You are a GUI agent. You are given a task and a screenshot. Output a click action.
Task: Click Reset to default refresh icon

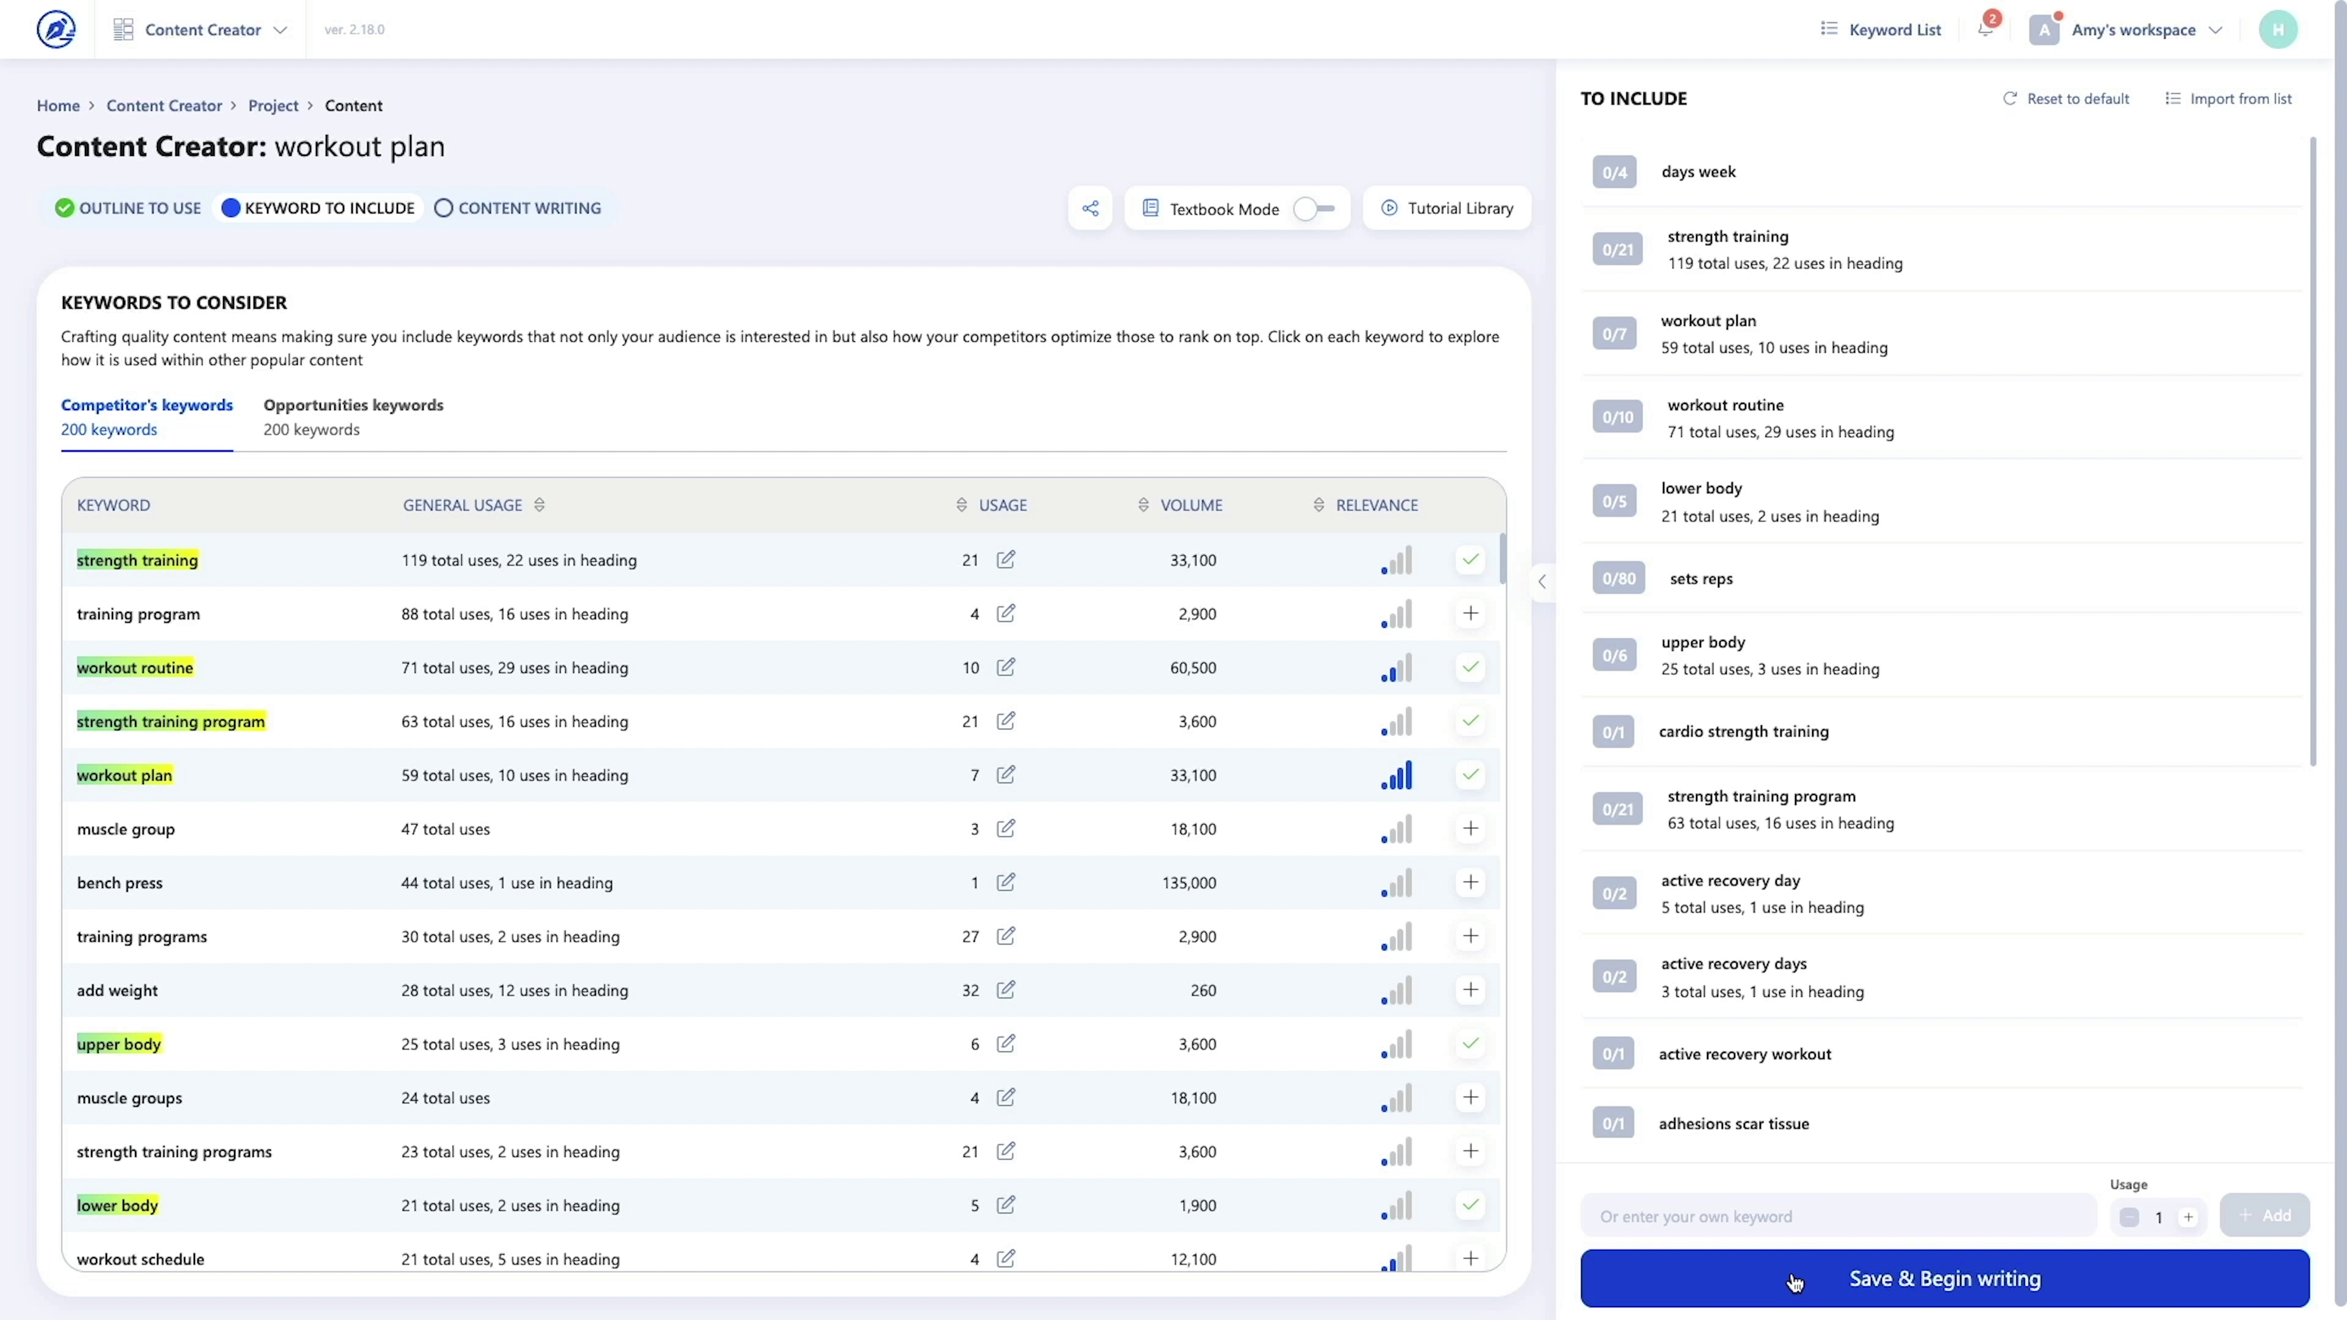[x=2011, y=98]
